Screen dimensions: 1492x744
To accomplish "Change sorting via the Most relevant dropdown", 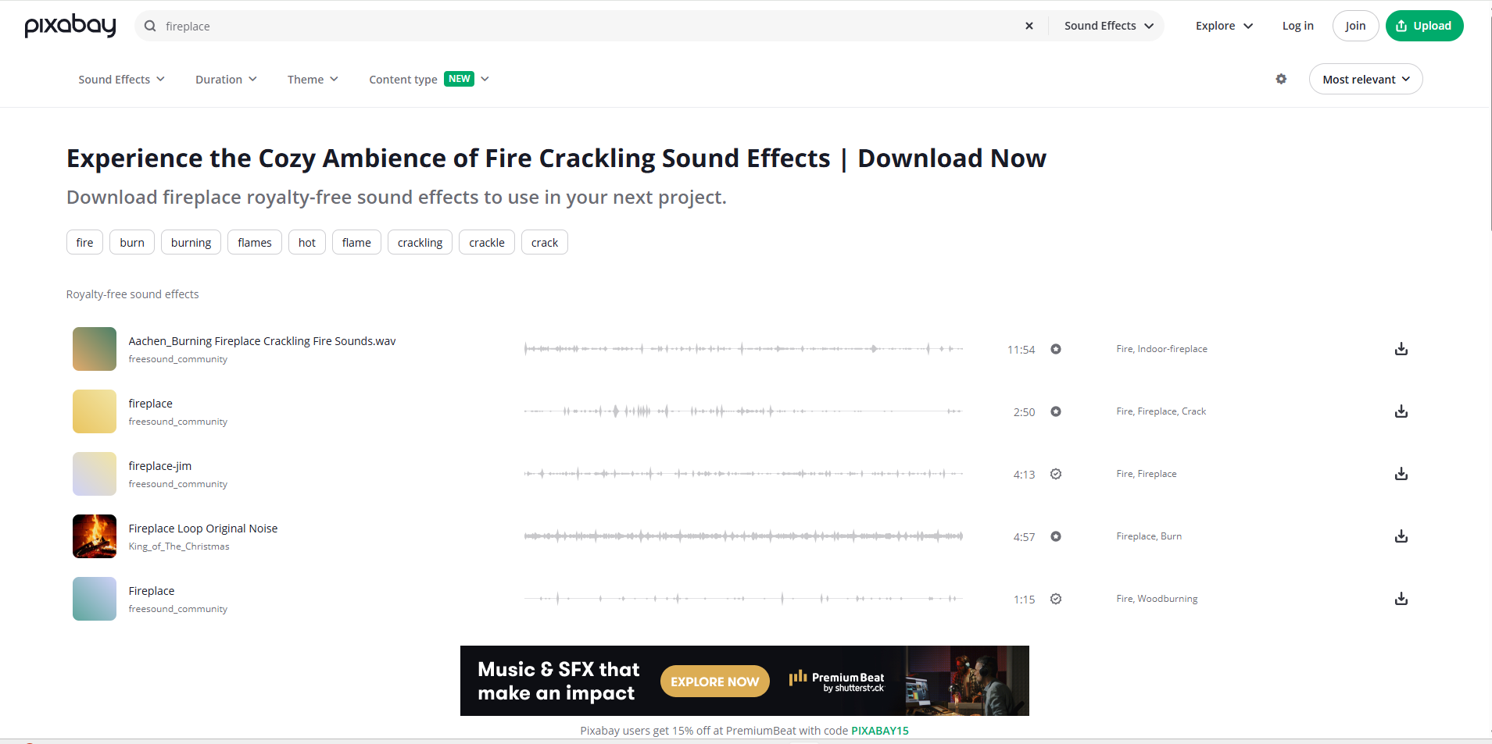I will point(1365,79).
